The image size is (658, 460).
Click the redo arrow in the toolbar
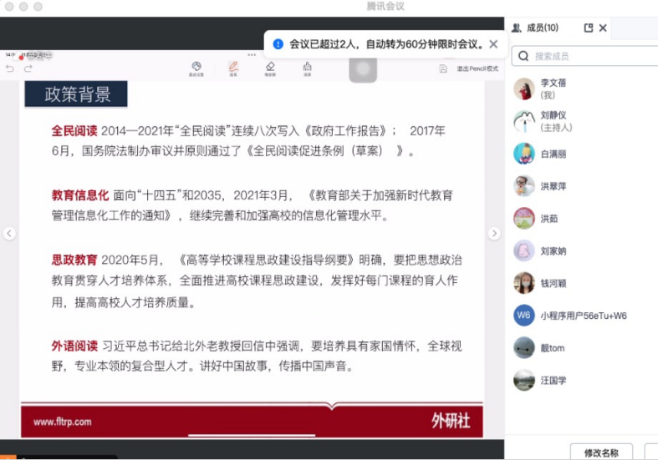(x=28, y=68)
